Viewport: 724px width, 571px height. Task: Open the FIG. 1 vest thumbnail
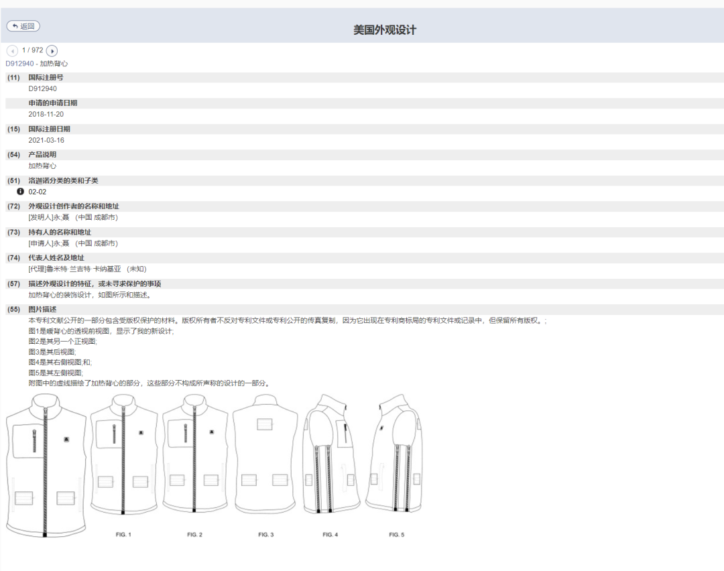[124, 454]
